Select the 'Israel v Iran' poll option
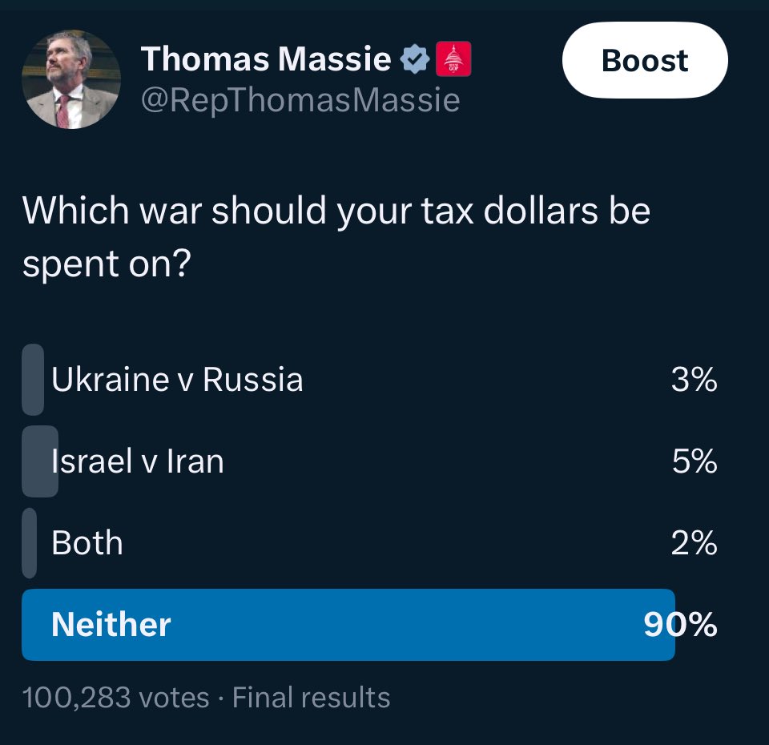 pos(137,461)
